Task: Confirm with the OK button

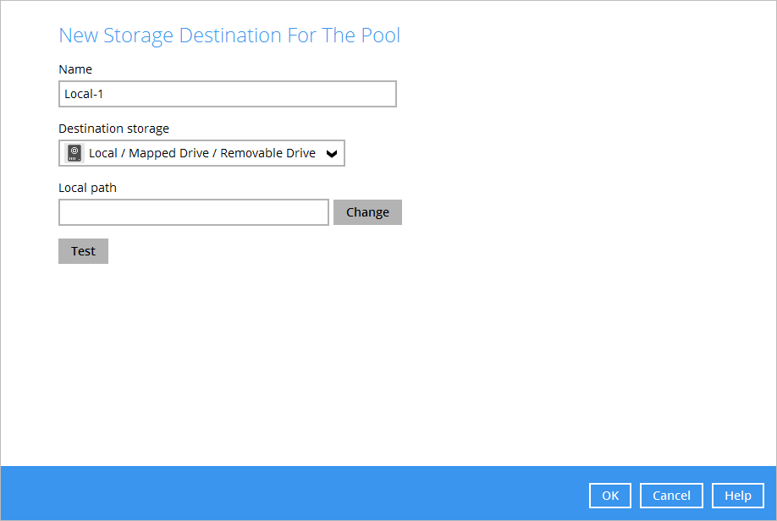Action: (x=609, y=496)
